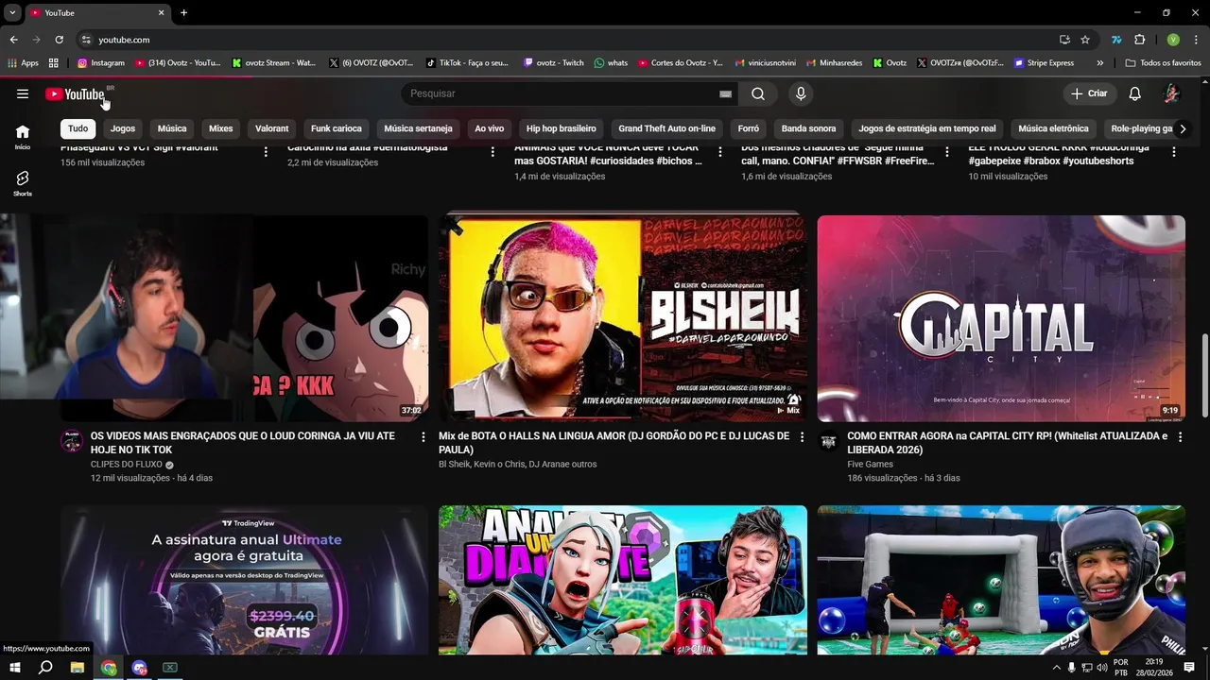
Task: Open the Stripe Express bookmark
Action: click(1045, 63)
